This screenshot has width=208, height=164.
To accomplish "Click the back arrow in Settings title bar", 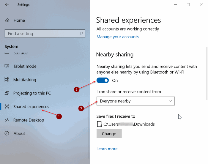I will (7, 4).
